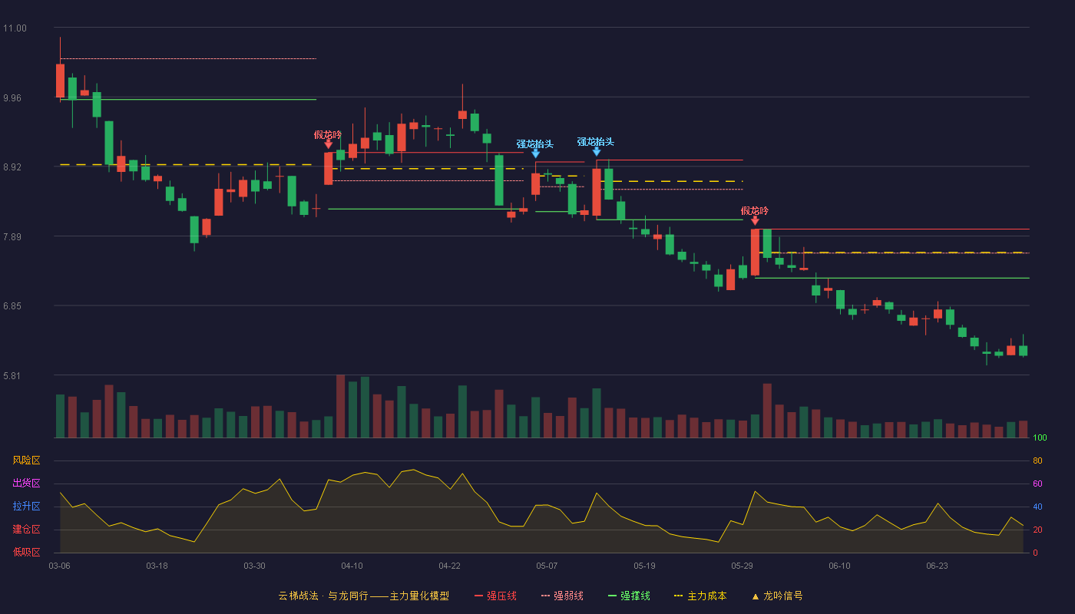Screen dimensions: 1075x614
Task: Click the 20 indicator scale label
Action: click(x=1037, y=530)
